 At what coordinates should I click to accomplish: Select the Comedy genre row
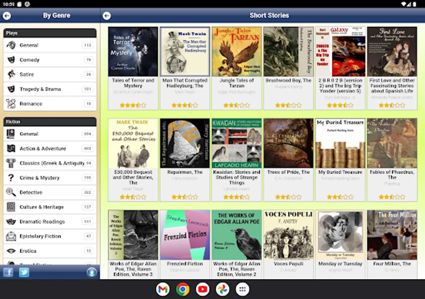pos(50,60)
